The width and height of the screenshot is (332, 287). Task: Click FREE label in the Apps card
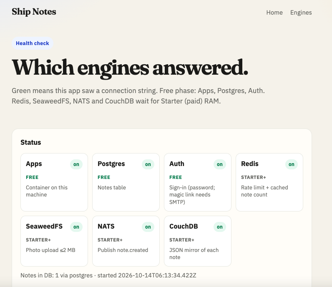tap(32, 177)
